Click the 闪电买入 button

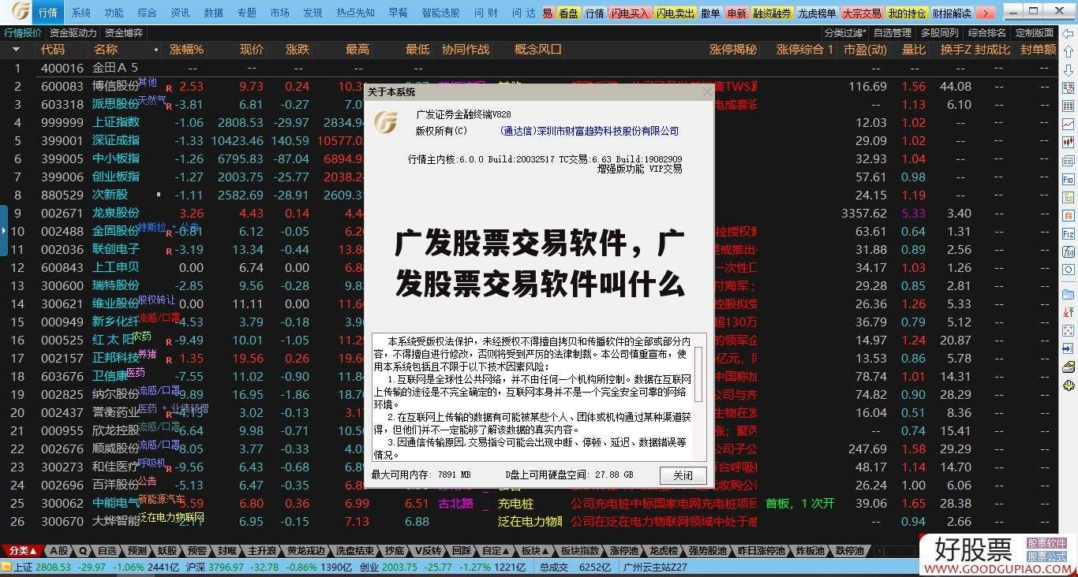tap(630, 13)
